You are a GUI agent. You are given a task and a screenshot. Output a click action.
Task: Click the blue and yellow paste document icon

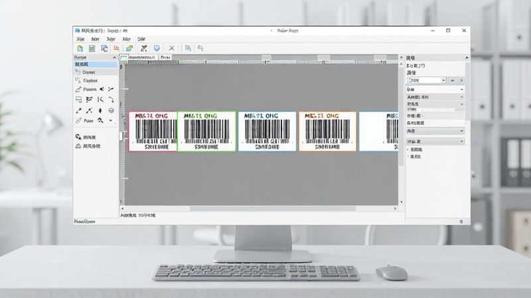pyautogui.click(x=188, y=48)
